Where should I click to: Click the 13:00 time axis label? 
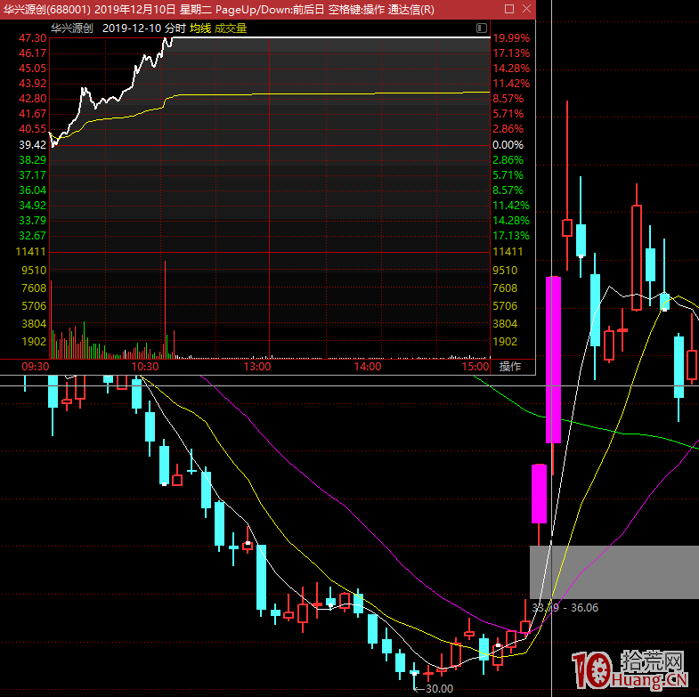point(257,367)
